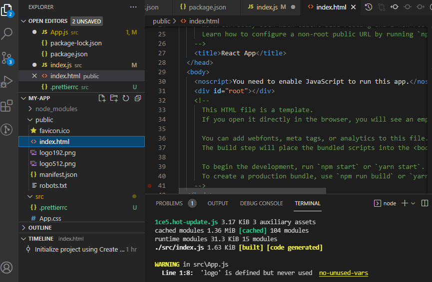Click the public breadcrumb segment

(x=161, y=21)
